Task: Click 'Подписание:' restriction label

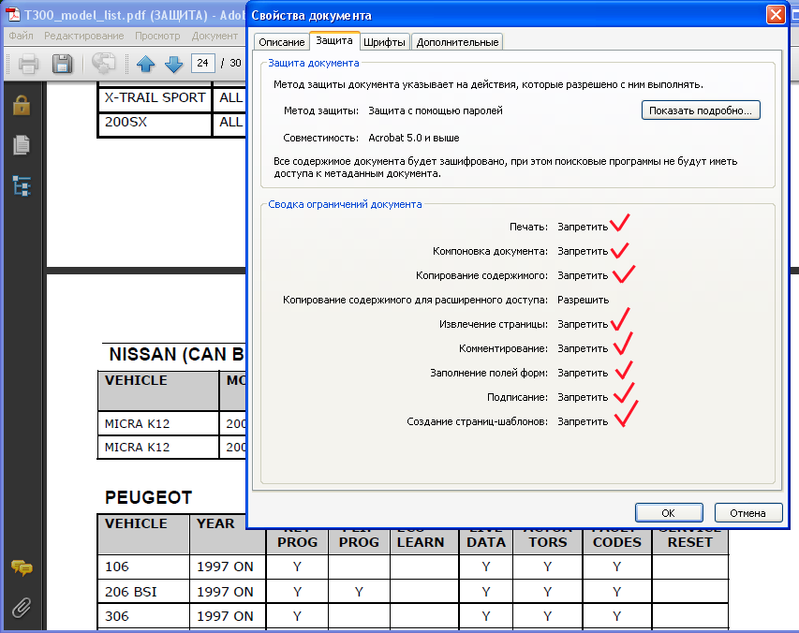Action: (x=517, y=397)
